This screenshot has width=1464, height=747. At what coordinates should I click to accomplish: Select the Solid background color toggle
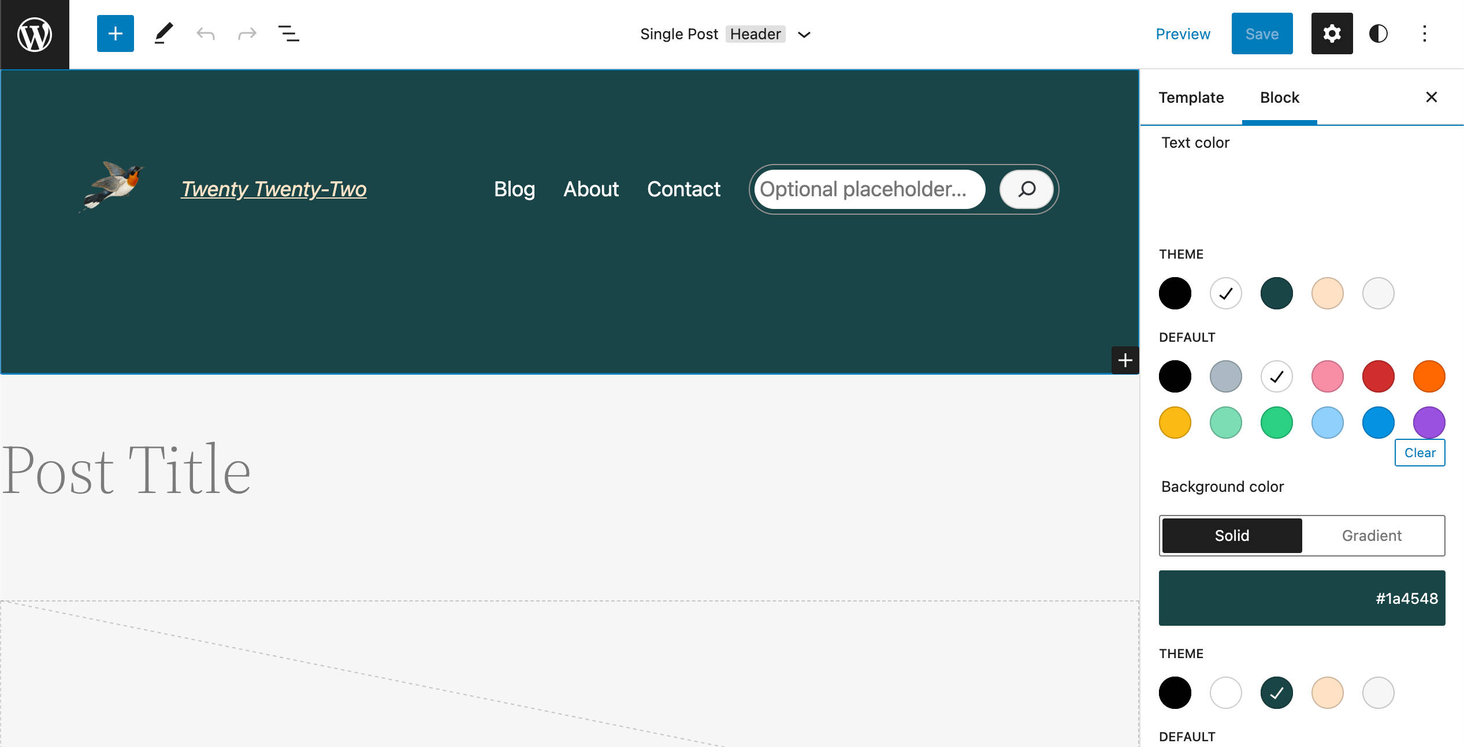[x=1231, y=535]
